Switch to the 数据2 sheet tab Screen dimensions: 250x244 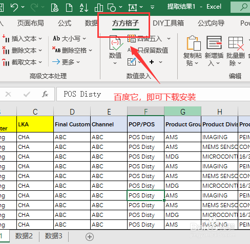24,236
